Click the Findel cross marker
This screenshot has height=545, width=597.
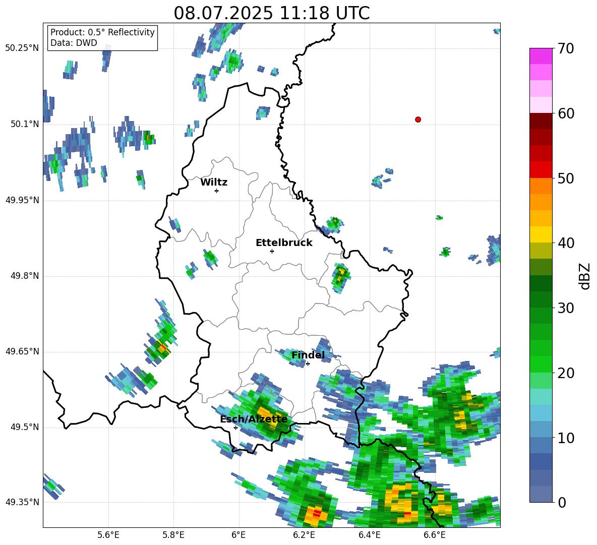[x=308, y=364]
